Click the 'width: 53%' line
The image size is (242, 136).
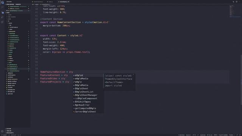50,39
